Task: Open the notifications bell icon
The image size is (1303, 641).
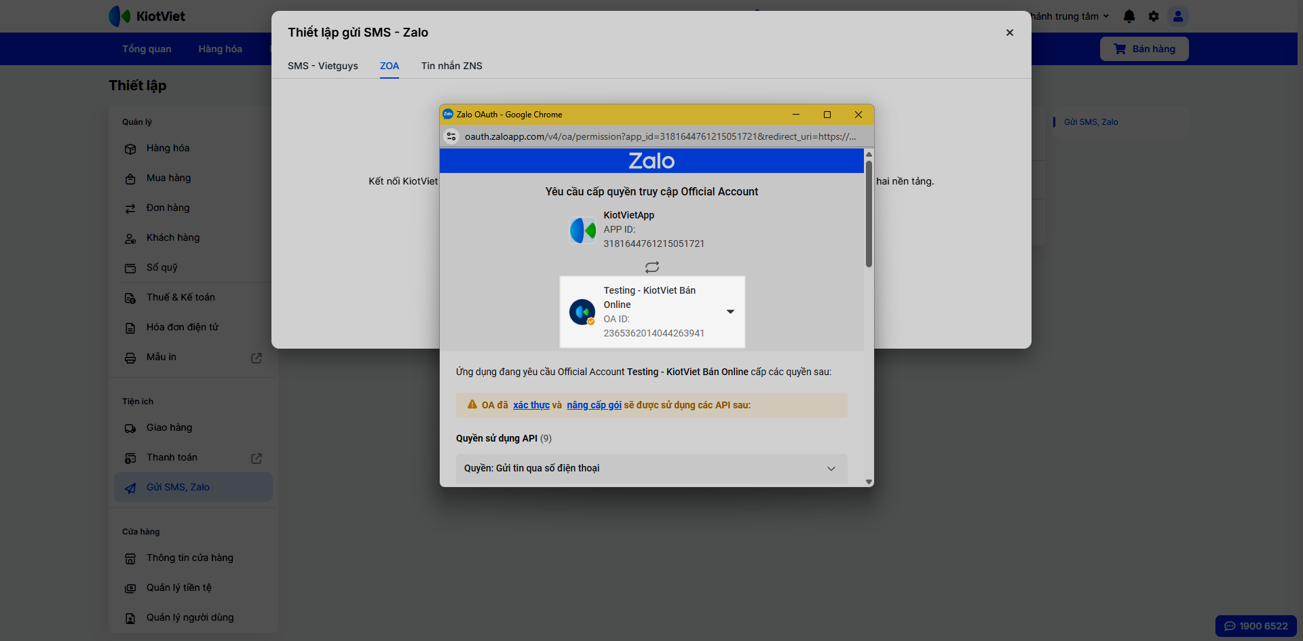Action: (1129, 16)
